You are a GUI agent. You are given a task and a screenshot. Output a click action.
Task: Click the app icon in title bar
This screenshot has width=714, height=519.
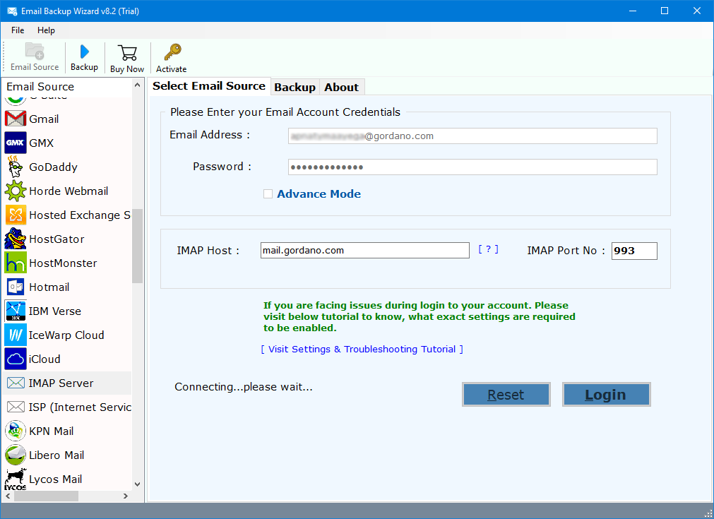click(12, 11)
